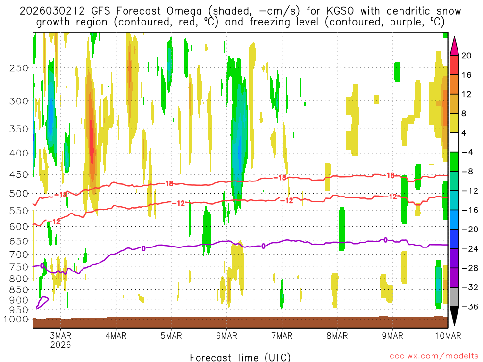483x362 pixels.
Task: Click the 300 pressure level label
Action: (x=19, y=101)
